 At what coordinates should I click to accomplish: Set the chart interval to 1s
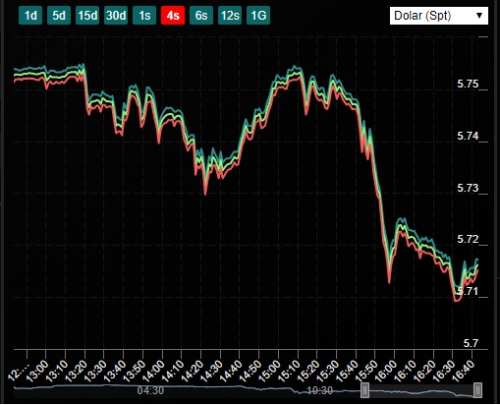coord(144,16)
